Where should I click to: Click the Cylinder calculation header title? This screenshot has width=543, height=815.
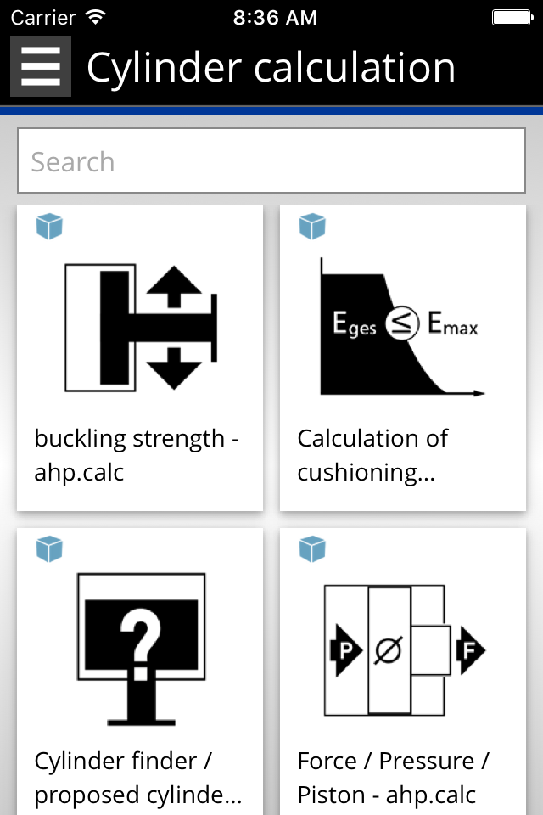tap(271, 67)
